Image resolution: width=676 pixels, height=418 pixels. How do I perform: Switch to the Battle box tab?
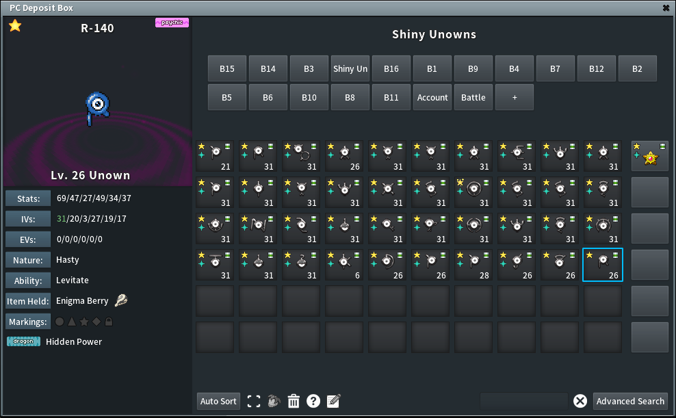(x=473, y=97)
